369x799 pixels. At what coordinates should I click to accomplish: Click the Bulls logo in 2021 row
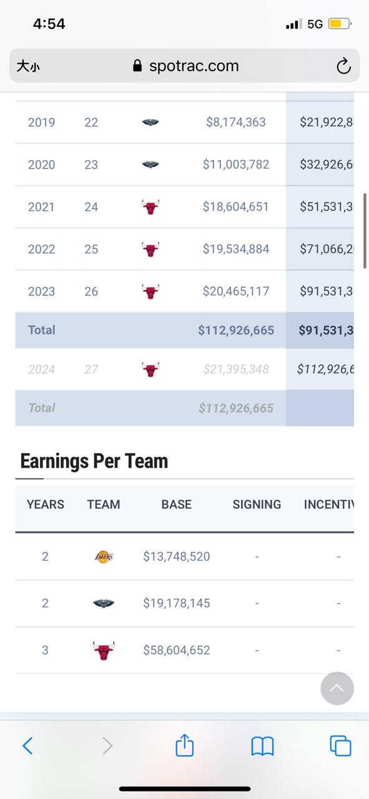(x=150, y=207)
